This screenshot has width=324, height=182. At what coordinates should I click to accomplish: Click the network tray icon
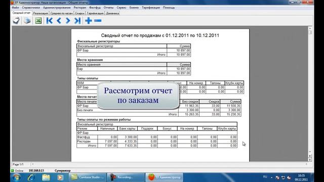pos(283,177)
